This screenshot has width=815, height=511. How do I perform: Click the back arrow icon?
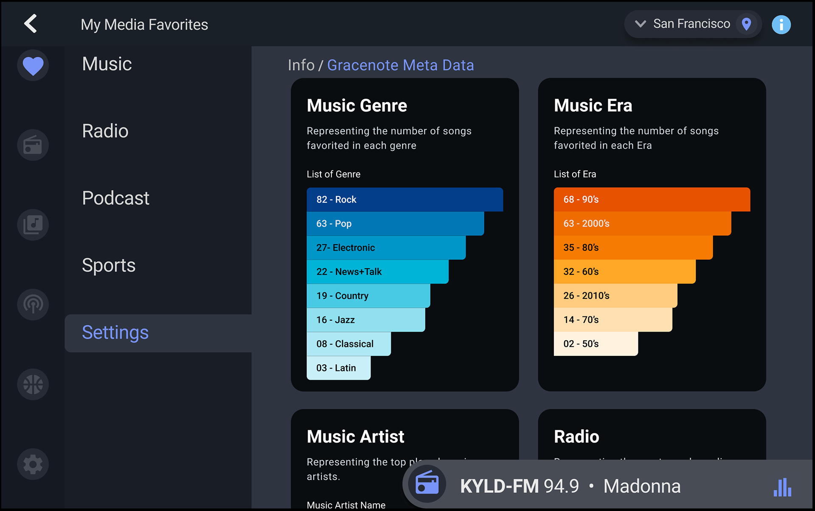[31, 24]
